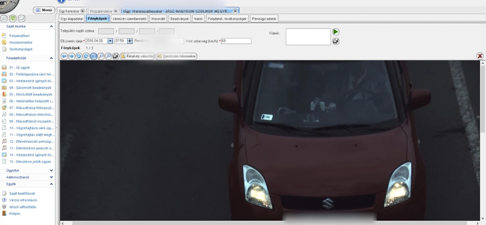This screenshot has width=486, height=225.
Task: Open the Menü button
Action: pos(44,10)
